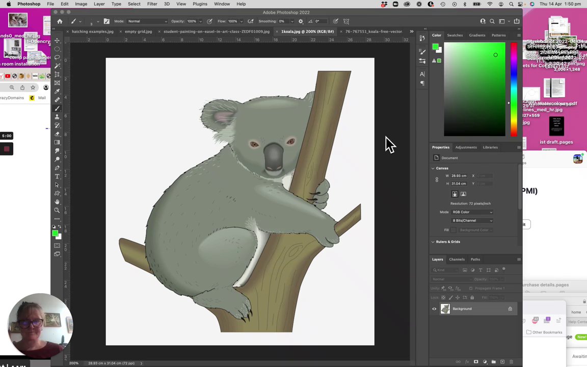Click the lock icon on Background layer
587x367 pixels.
point(510,309)
